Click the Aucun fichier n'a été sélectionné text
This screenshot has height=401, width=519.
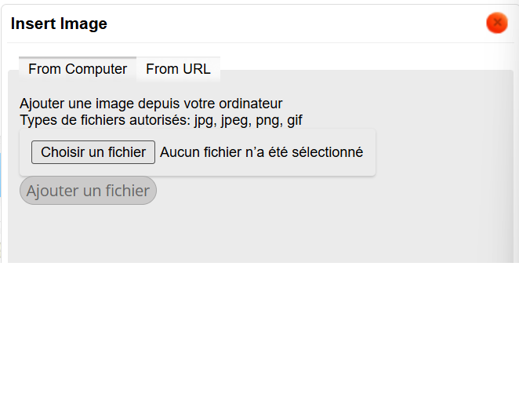click(261, 152)
